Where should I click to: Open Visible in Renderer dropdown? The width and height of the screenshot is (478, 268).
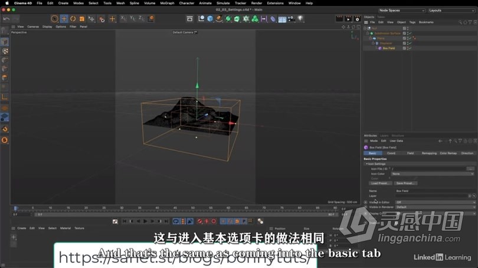click(x=436, y=207)
